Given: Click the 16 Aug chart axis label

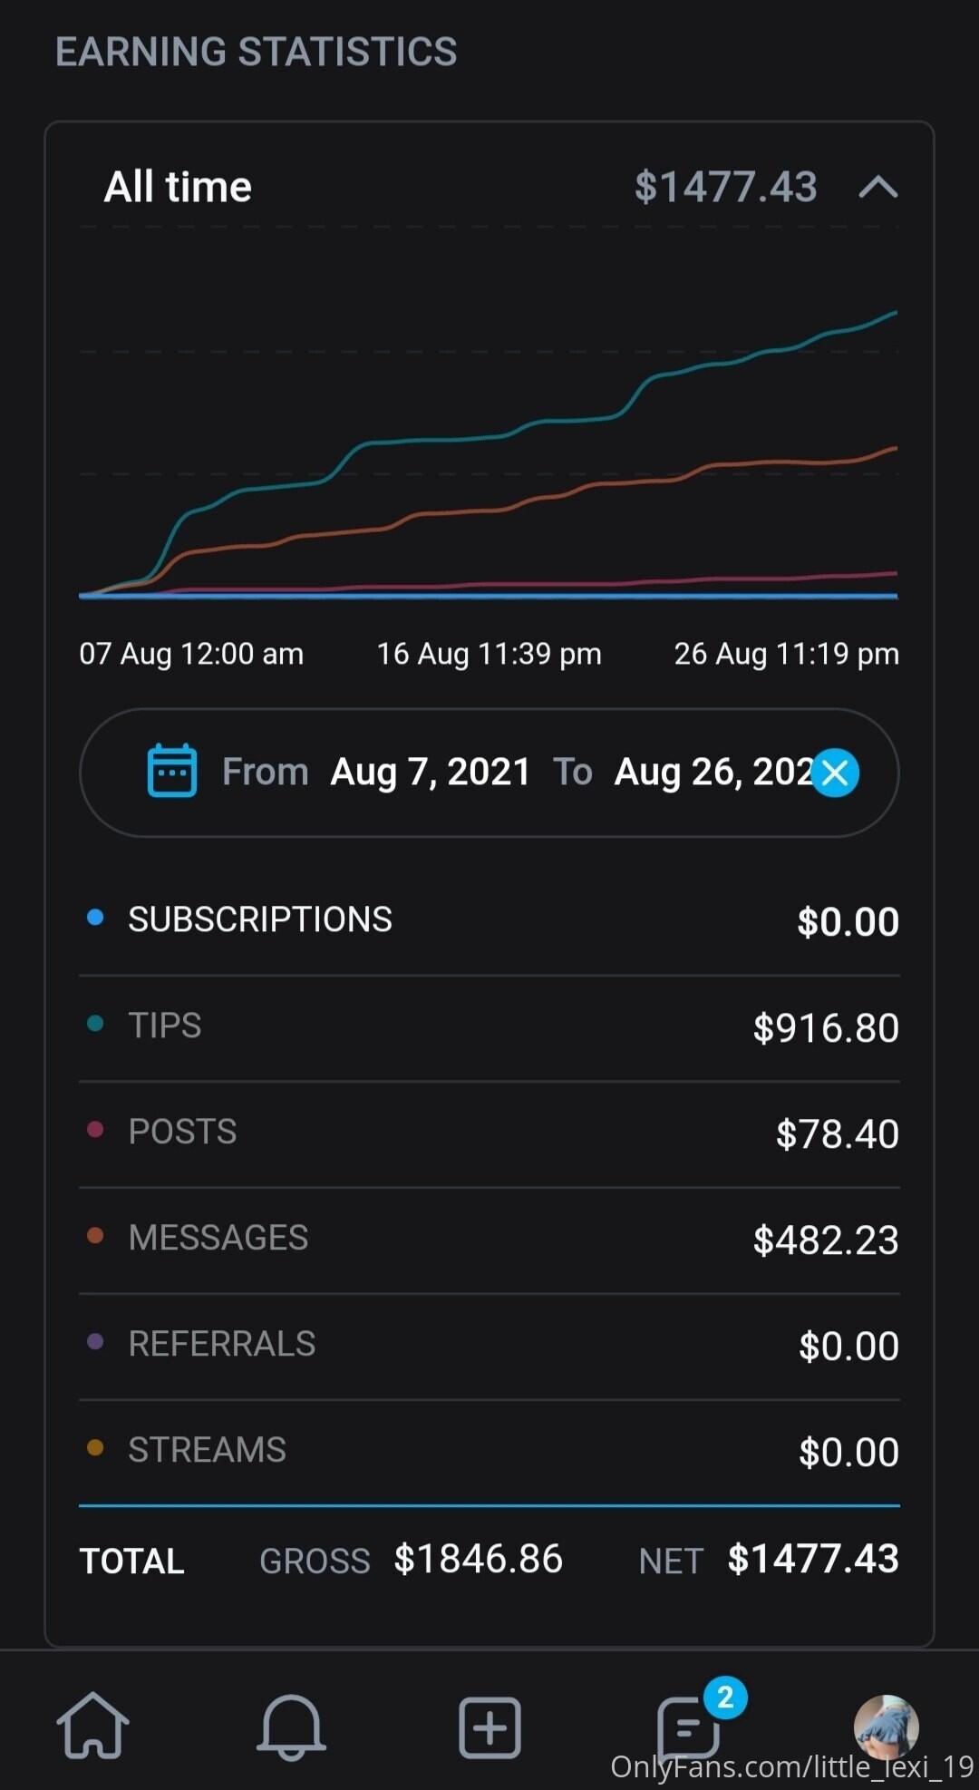Looking at the screenshot, I should click(x=489, y=654).
